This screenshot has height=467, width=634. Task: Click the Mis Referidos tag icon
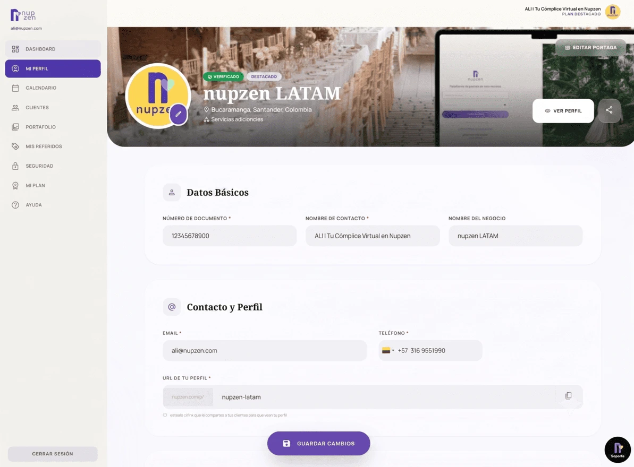15,146
